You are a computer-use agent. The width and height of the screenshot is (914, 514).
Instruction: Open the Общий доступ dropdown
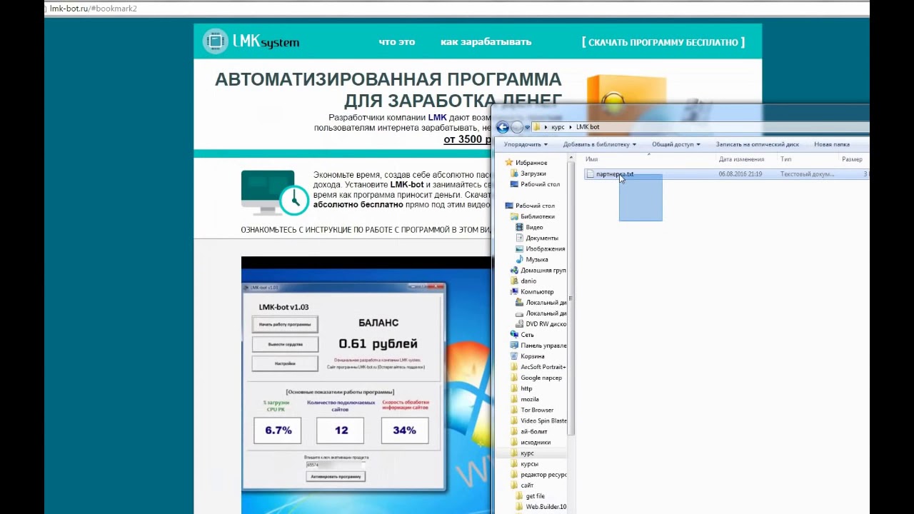(676, 144)
